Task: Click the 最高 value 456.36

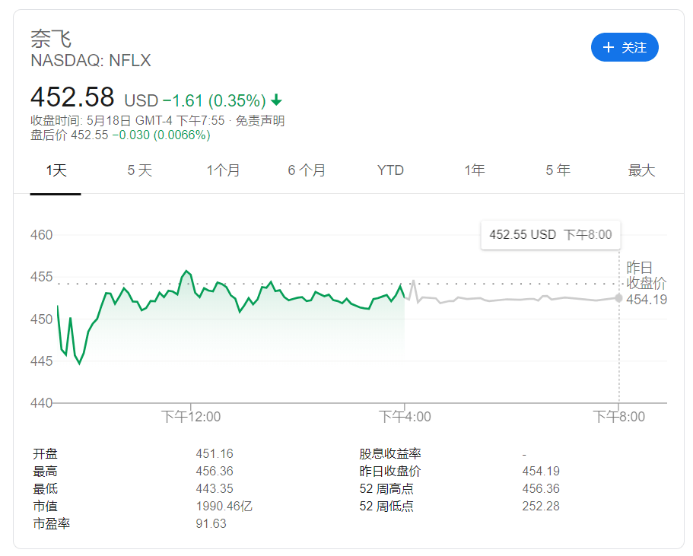Action: pyautogui.click(x=215, y=471)
